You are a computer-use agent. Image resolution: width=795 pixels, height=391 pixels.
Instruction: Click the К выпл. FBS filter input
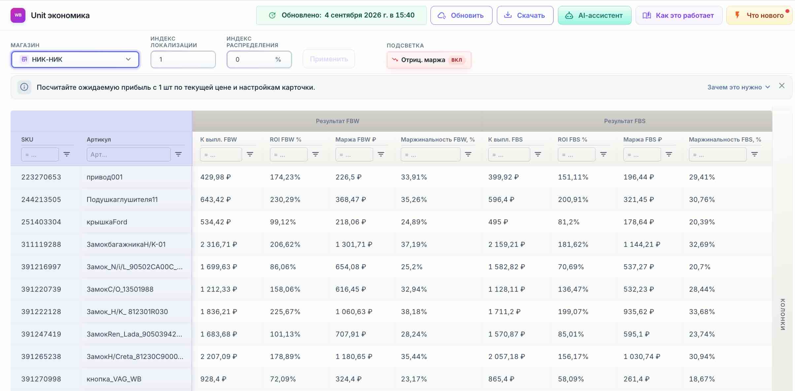coord(509,154)
